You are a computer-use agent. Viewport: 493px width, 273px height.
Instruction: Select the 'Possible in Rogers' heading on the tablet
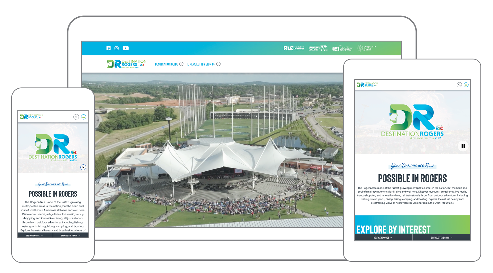point(412,178)
